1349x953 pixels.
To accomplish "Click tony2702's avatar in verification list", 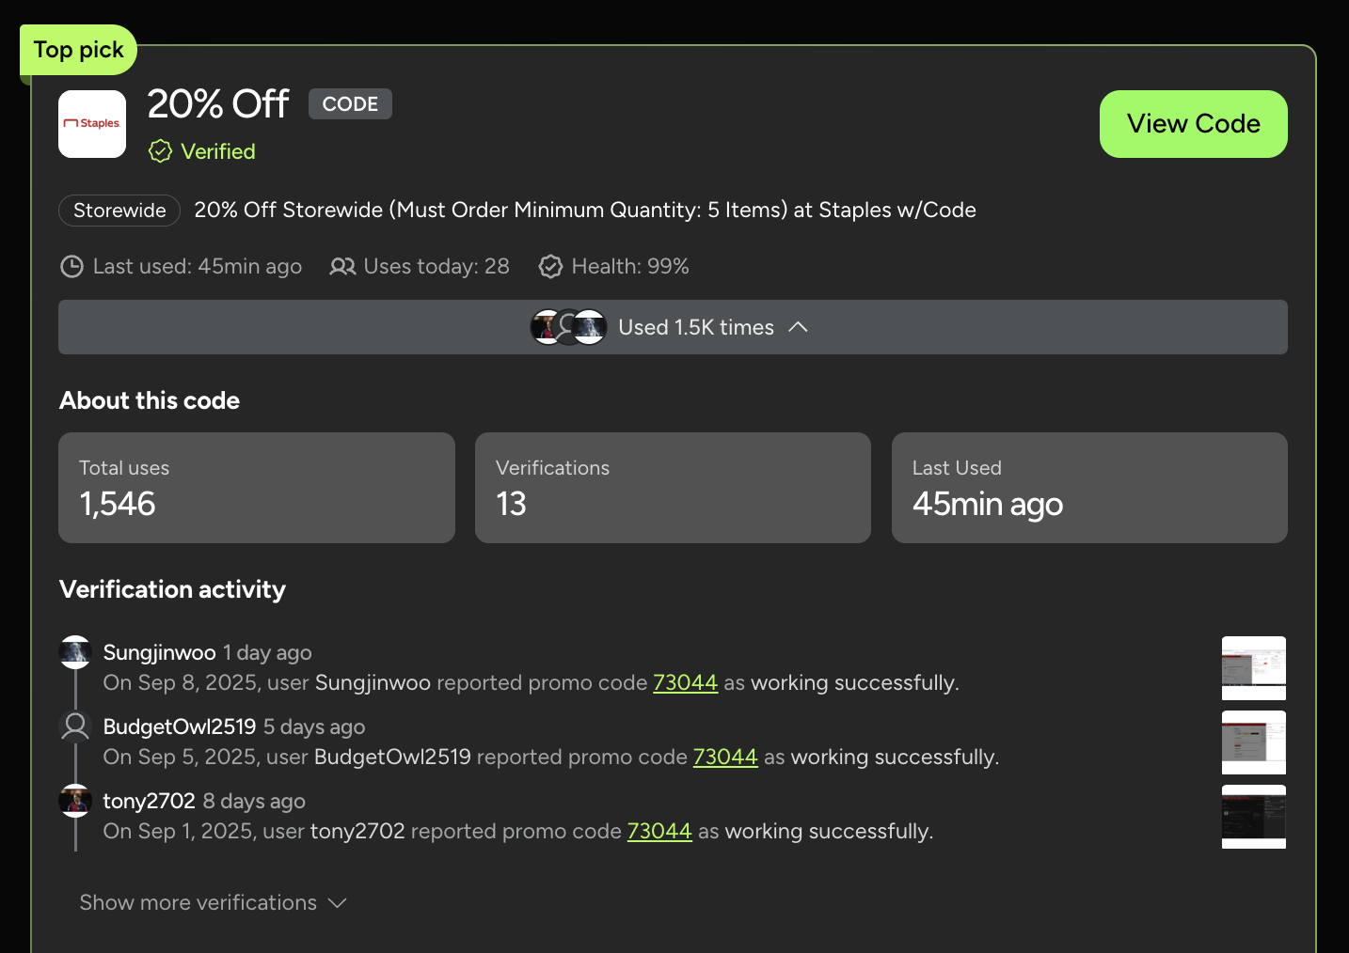I will (x=75, y=801).
